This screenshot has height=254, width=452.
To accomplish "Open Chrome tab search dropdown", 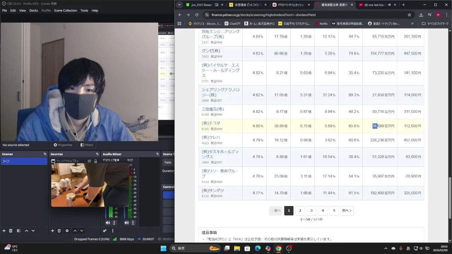I will point(179,5).
